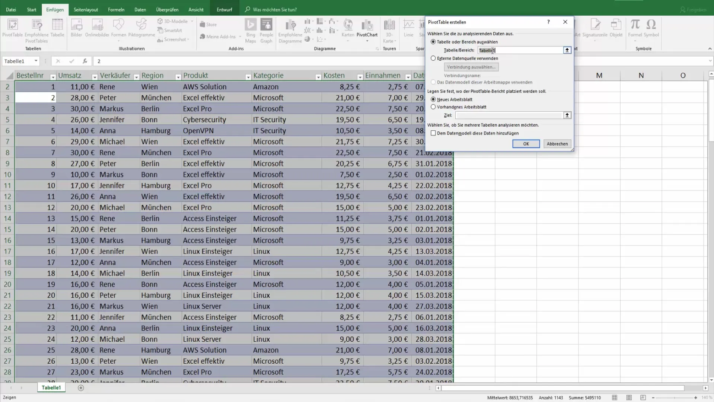Insert an Objekt
714x402 pixels.
tap(616, 28)
